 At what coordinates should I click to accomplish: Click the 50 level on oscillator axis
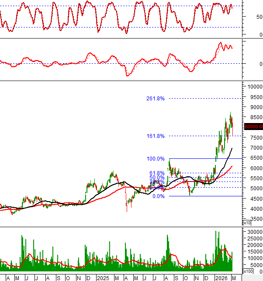click(x=260, y=17)
